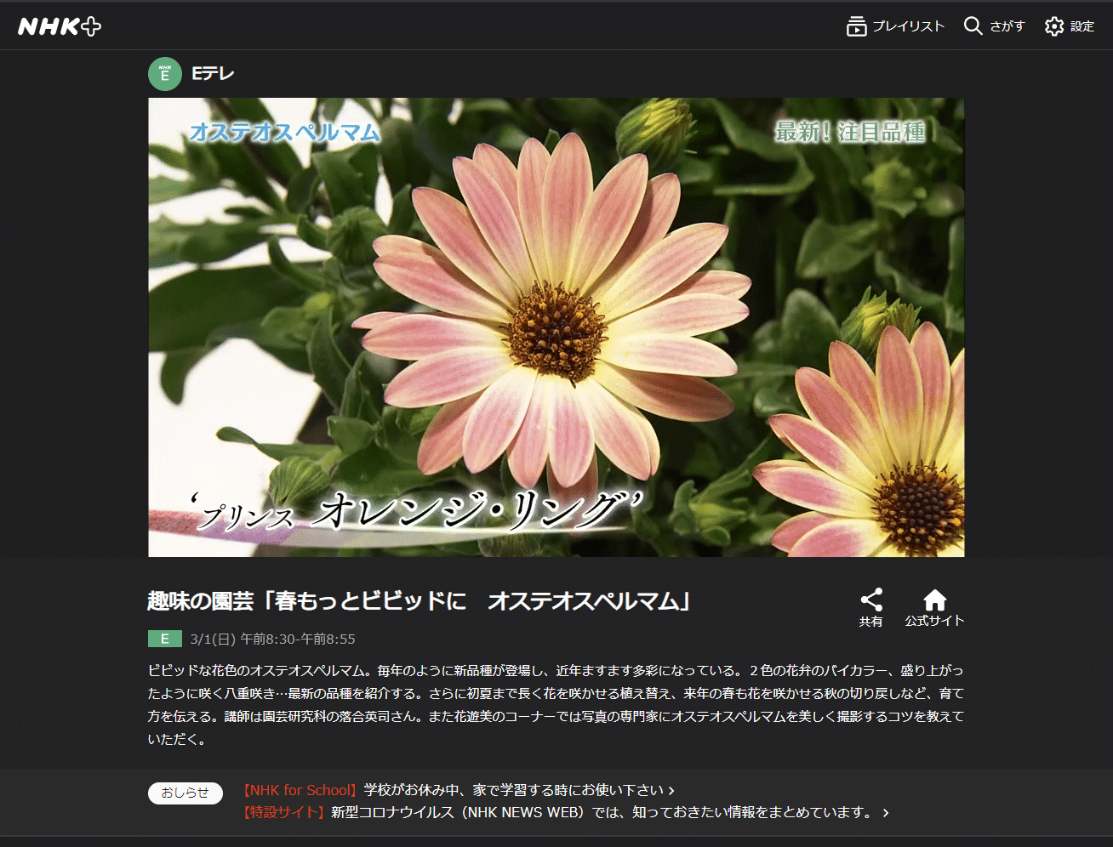The height and width of the screenshot is (847, 1113).
Task: Click the さがす text label
Action: pos(1007,26)
